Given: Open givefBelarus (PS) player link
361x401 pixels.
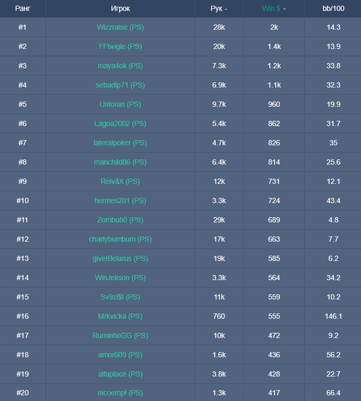Looking at the screenshot, I should [120, 258].
